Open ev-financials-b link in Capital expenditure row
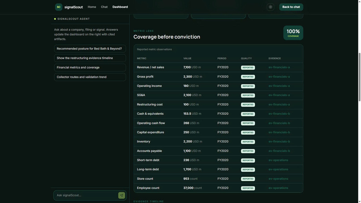 pos(279,132)
